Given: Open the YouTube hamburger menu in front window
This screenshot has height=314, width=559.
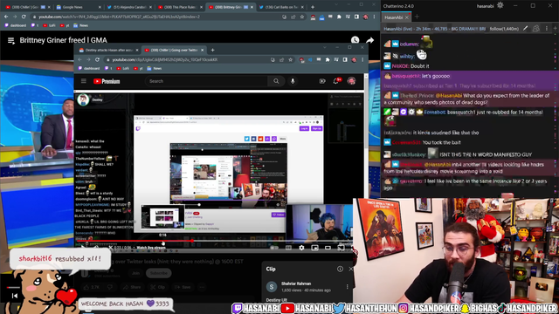Looking at the screenshot, I should pyautogui.click(x=84, y=81).
